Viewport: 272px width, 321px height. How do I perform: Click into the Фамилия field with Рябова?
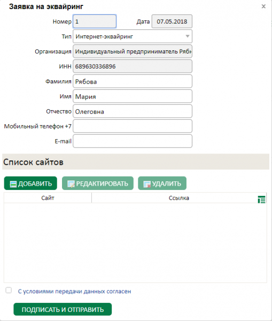[x=133, y=81]
